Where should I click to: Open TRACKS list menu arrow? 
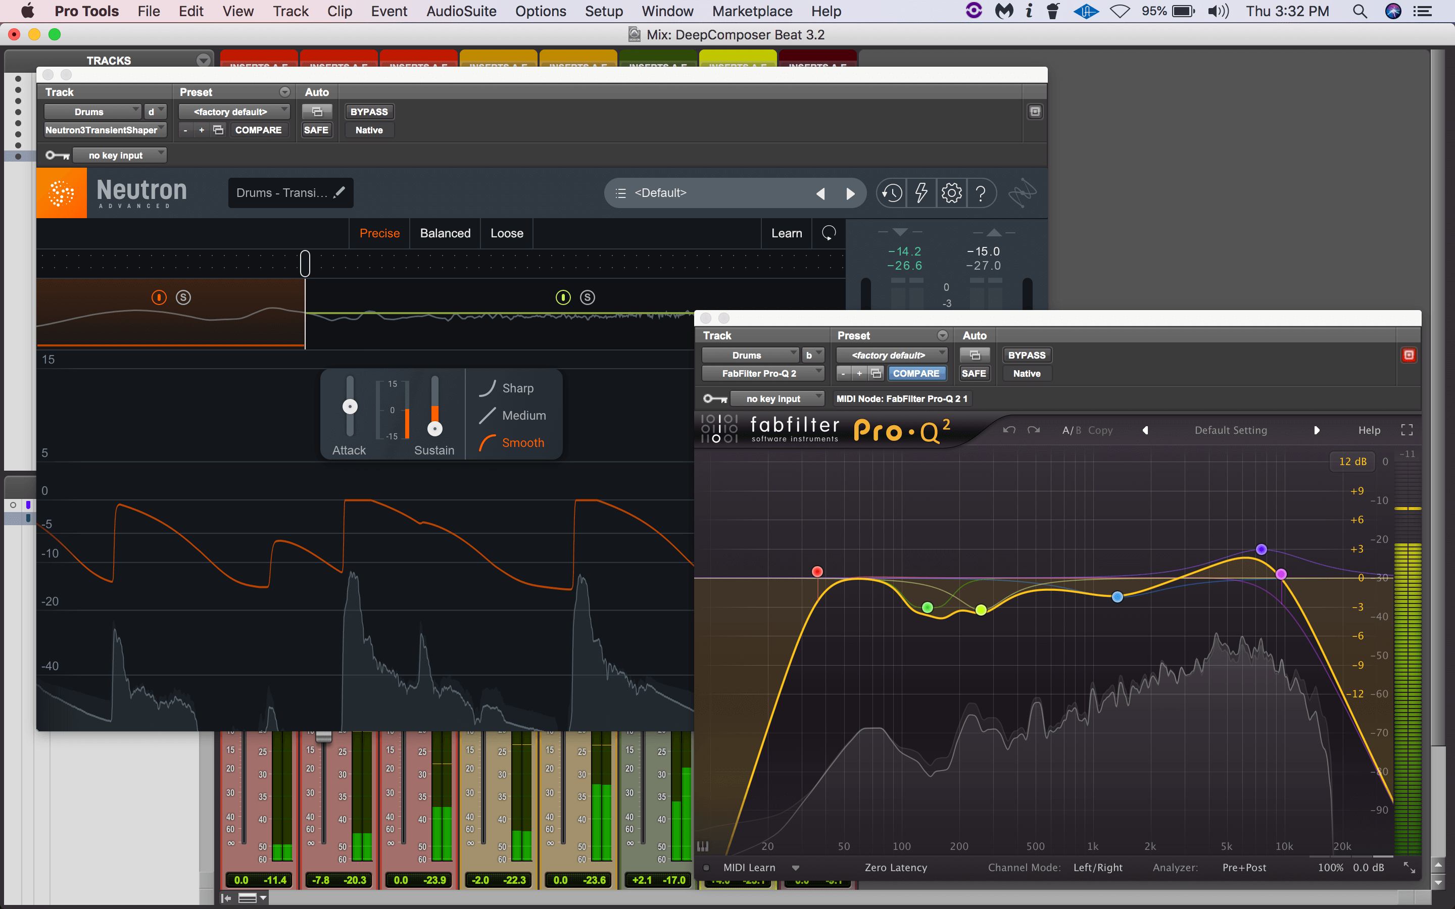[x=203, y=60]
